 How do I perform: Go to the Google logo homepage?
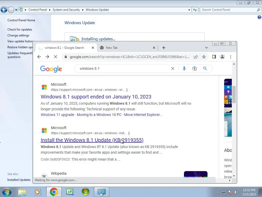[x=51, y=69]
